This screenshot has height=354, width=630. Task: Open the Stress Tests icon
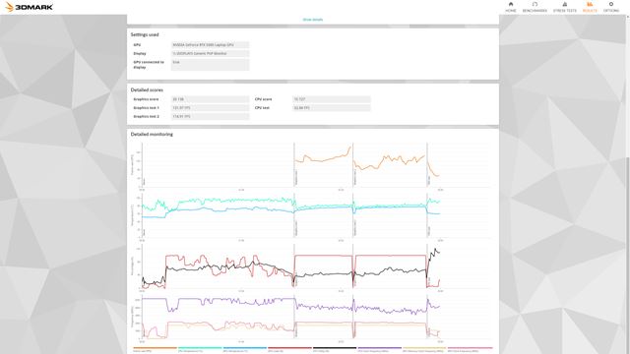click(x=564, y=4)
